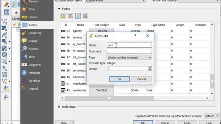The image size is (221, 124).
Task: Select the 'xy_issues' field row
Action: click(x=79, y=51)
